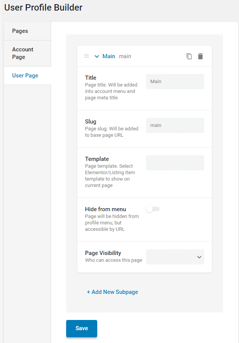Click the bold 'Title' field label
This screenshot has height=343, width=239.
[x=90, y=78]
